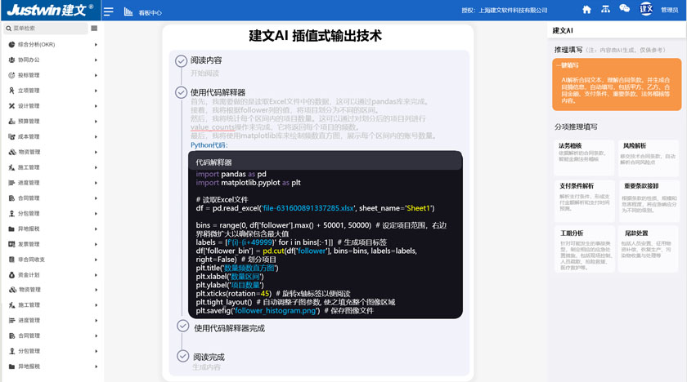The width and height of the screenshot is (687, 382).
Task: Select 资金计划 in the sidebar
Action: 29,274
